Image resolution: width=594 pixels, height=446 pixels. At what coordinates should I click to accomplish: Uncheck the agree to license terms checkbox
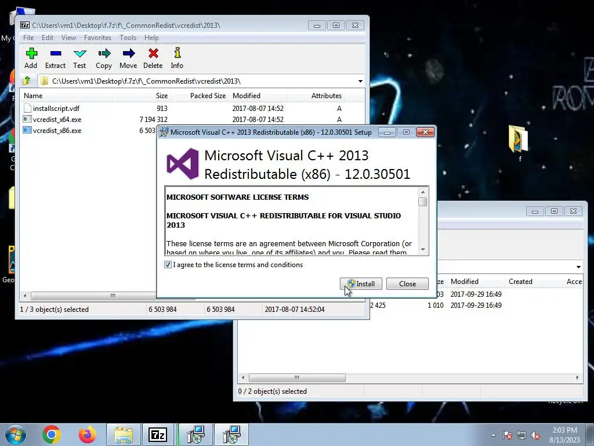tap(168, 264)
